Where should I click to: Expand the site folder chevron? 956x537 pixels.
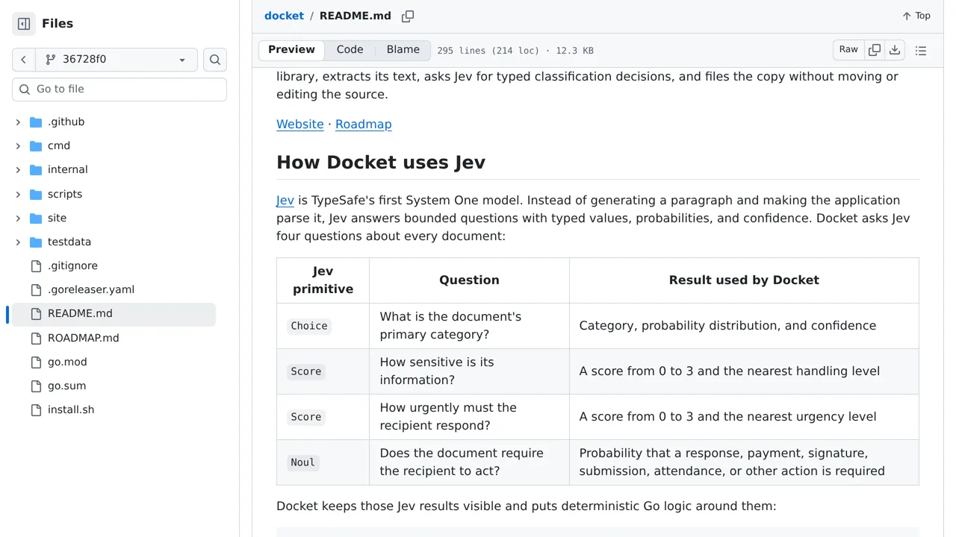(18, 218)
